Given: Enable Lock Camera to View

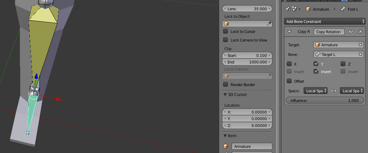Looking at the screenshot, I should (225, 40).
